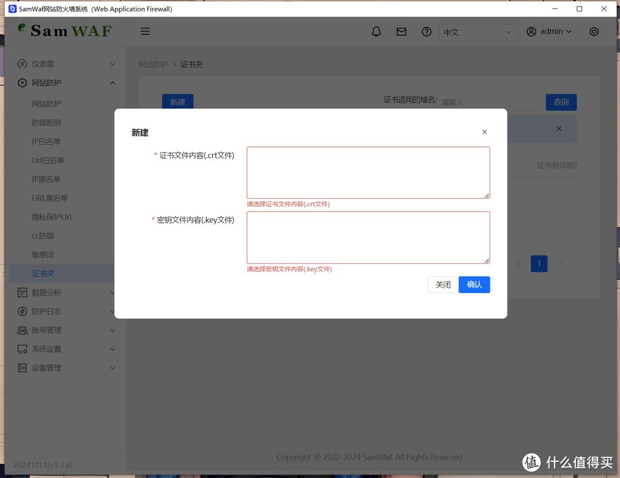Screen dimensions: 620x478
Task: Click the 关闭 close button
Action: (x=443, y=284)
